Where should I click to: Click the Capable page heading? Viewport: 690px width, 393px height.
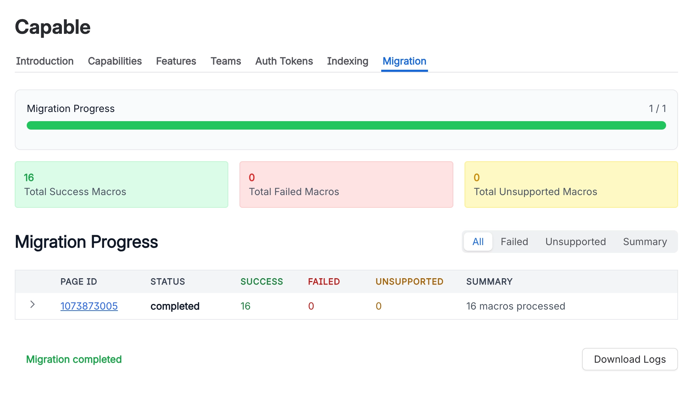pos(52,27)
